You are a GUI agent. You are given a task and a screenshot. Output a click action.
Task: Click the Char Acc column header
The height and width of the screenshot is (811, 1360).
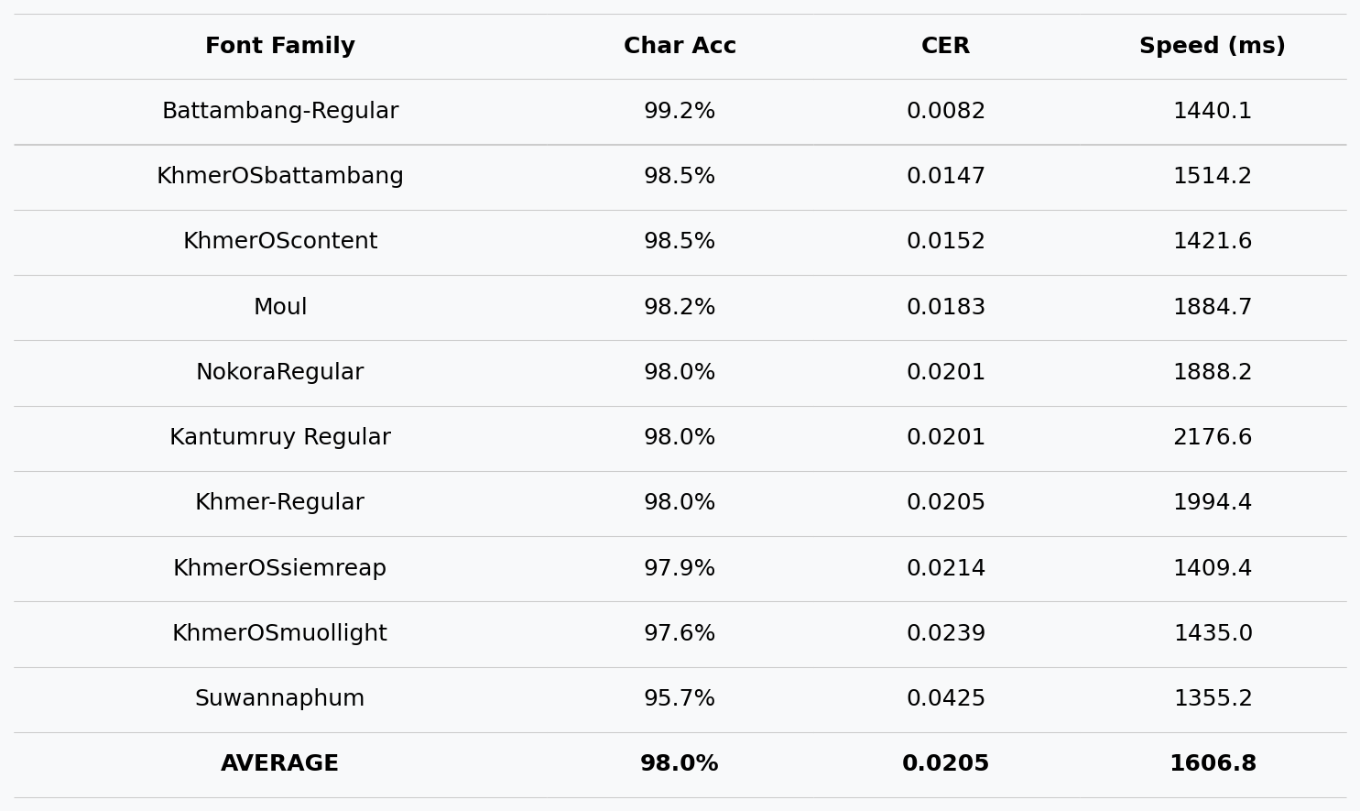680,47
